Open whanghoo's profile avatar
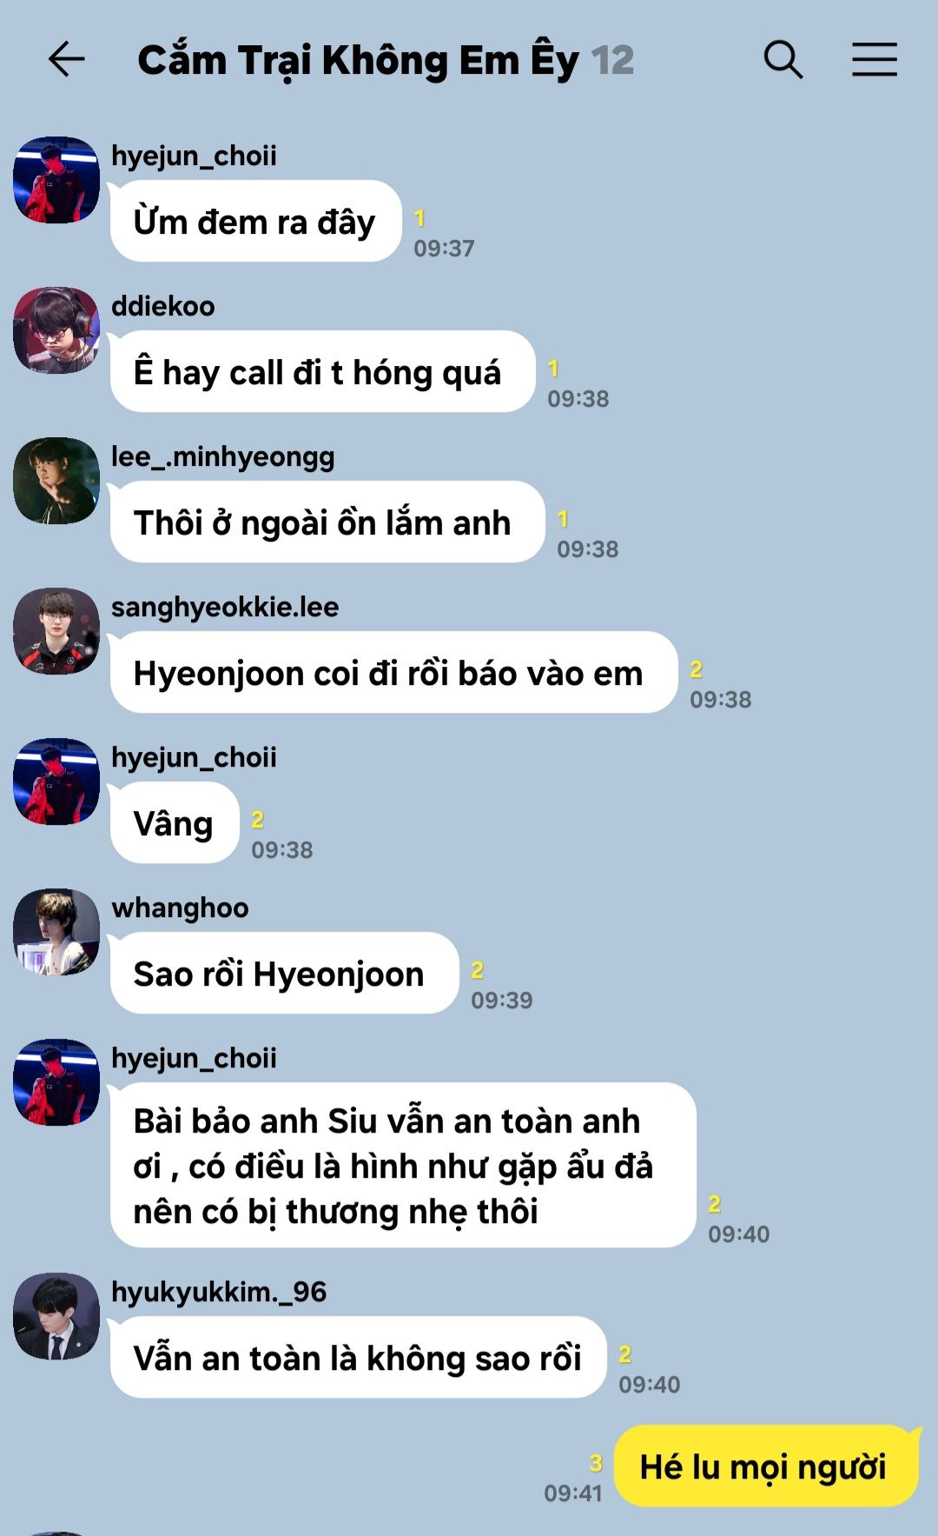This screenshot has height=1536, width=938. 56,932
